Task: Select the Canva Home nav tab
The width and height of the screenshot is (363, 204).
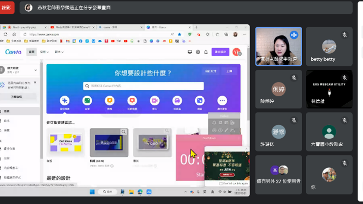Action: pos(31,52)
